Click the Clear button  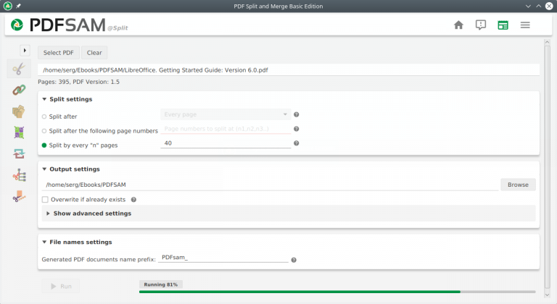94,53
